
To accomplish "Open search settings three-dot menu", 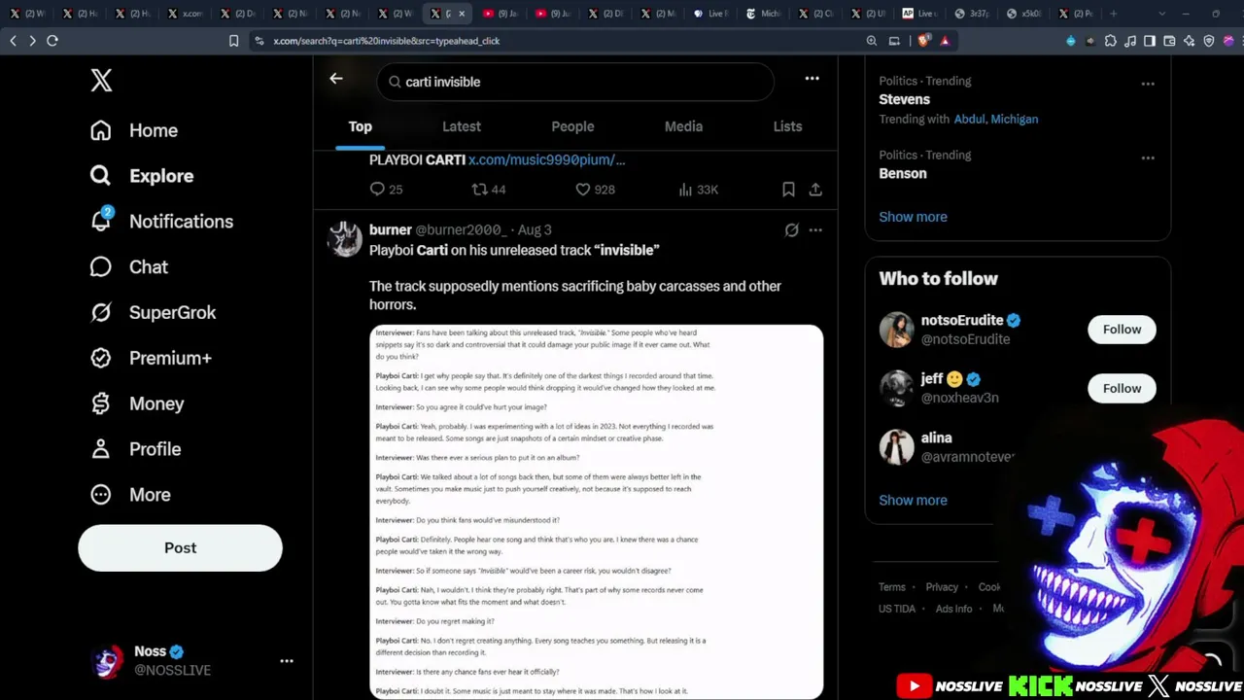I will click(812, 79).
